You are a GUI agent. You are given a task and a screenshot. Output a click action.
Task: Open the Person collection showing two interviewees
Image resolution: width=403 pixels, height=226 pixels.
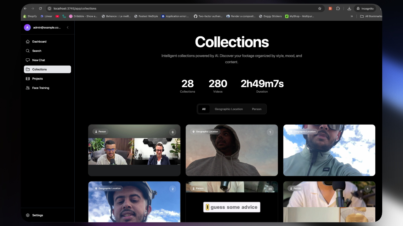coord(134,150)
